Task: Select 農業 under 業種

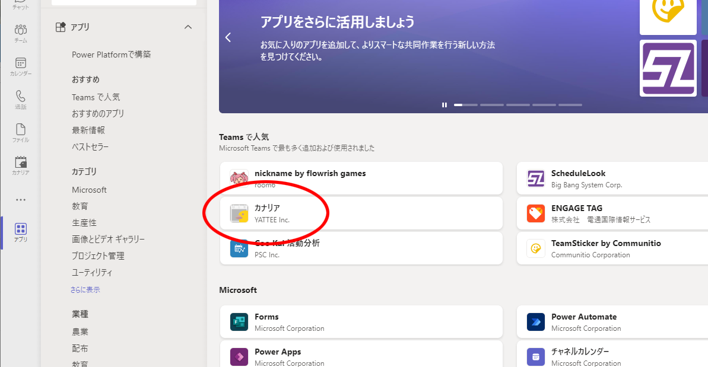Action: tap(80, 332)
